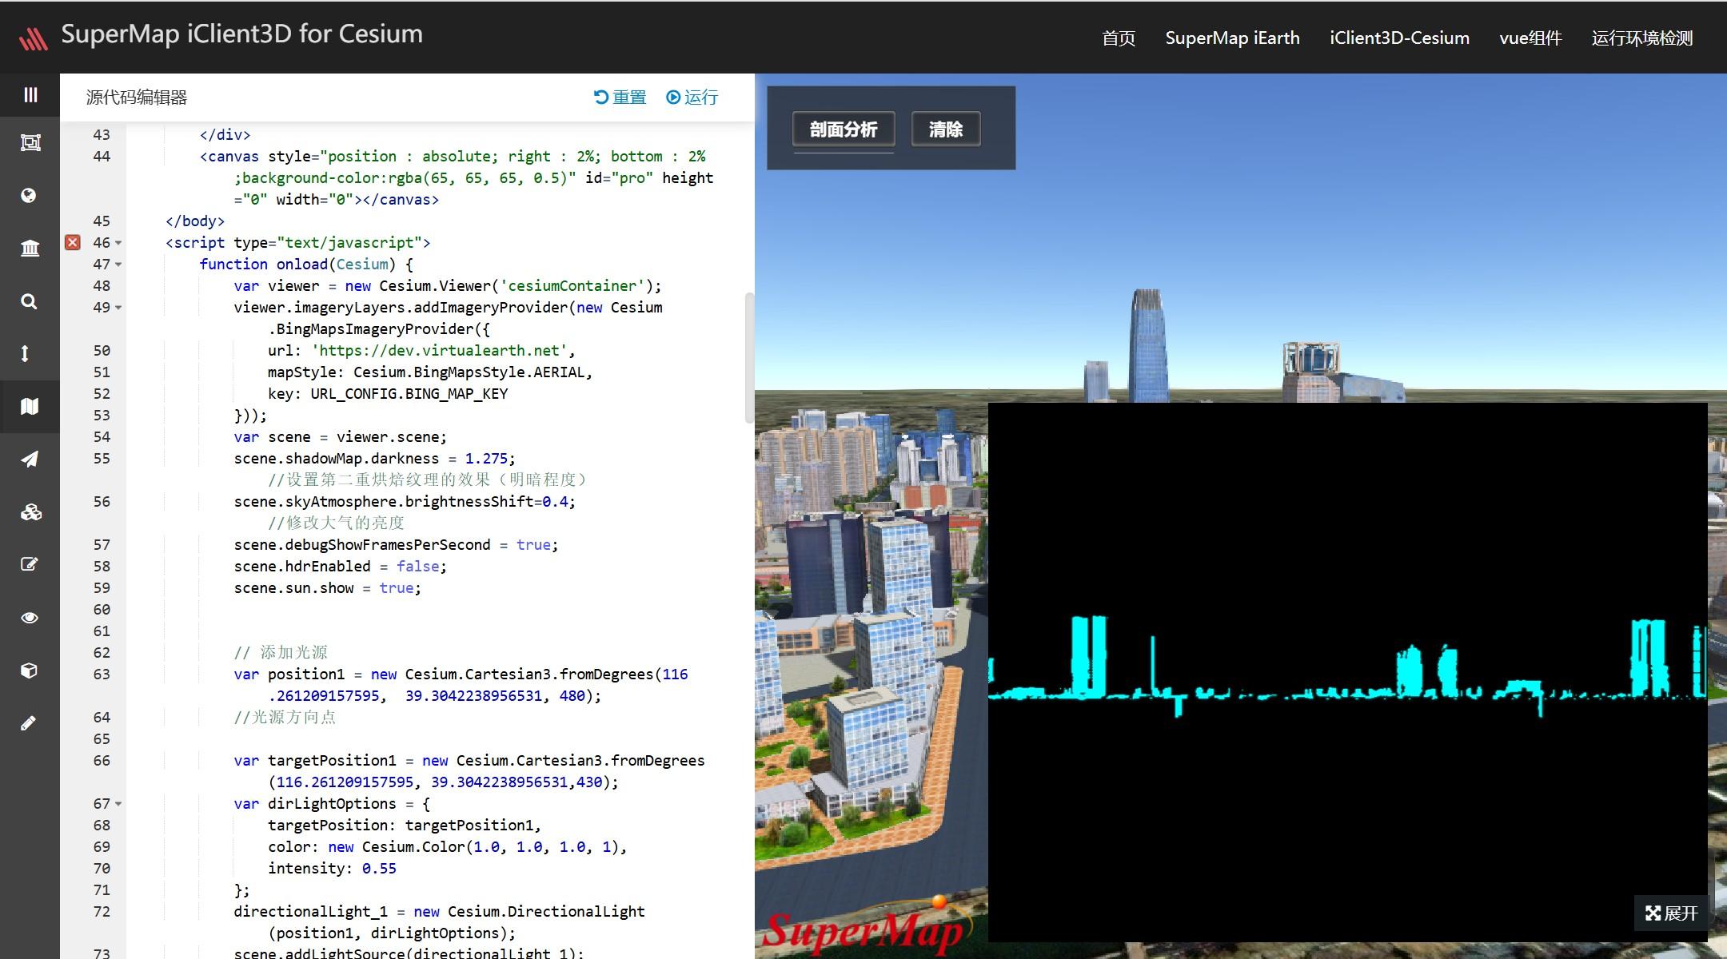The height and width of the screenshot is (959, 1727).
Task: Click the sidebar menu bars icon
Action: click(30, 95)
